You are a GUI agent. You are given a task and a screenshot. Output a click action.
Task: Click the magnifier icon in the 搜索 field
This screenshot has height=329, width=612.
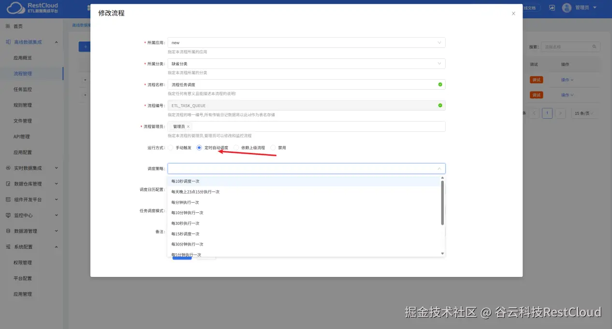(x=594, y=46)
